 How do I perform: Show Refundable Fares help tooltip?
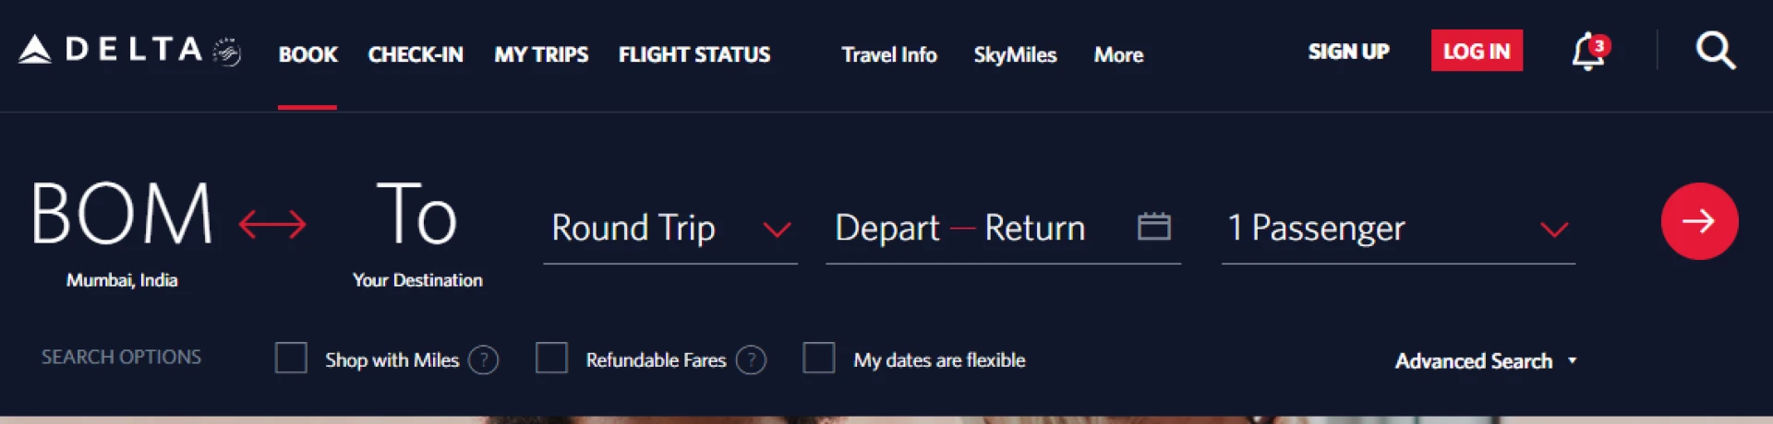point(751,359)
